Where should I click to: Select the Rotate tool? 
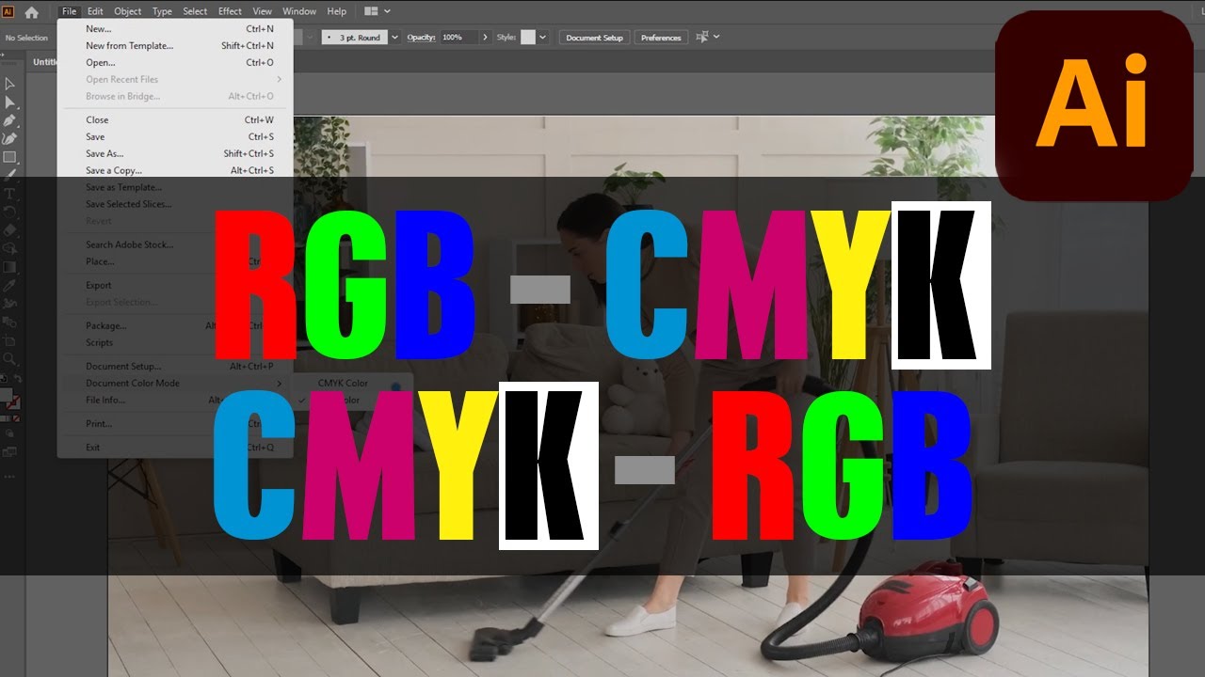coord(10,211)
